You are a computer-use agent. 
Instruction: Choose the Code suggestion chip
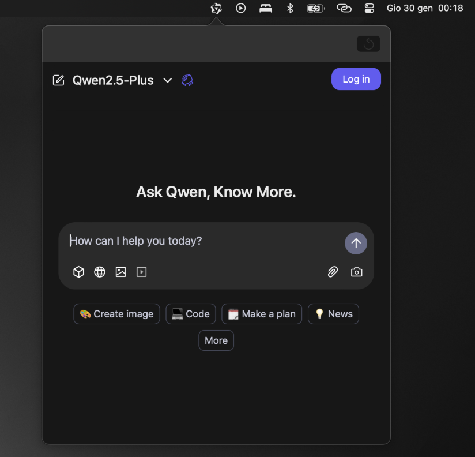(191, 314)
